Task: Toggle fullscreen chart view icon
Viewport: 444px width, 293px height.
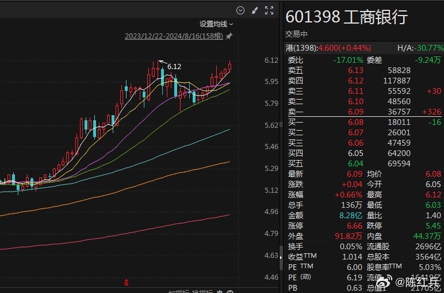Action: 269,10
